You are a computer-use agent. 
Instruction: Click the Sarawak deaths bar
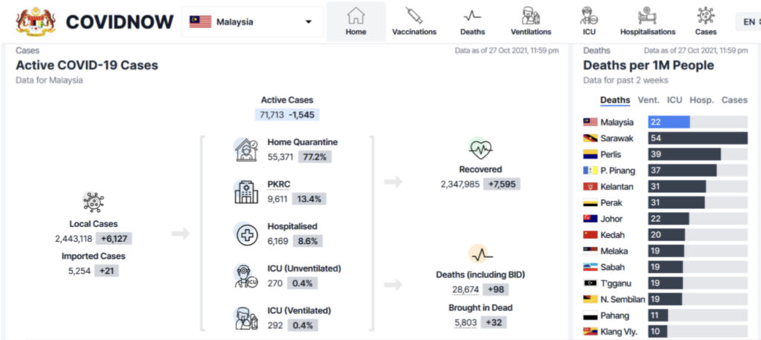[696, 138]
